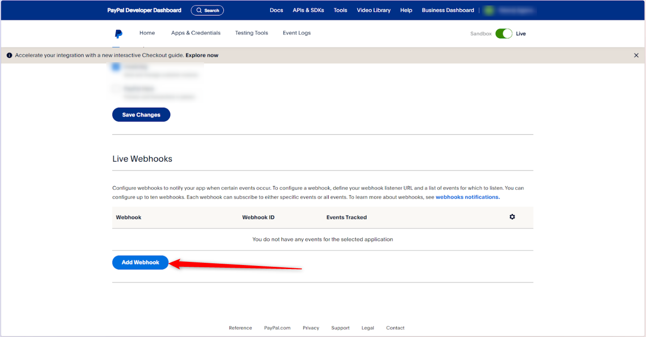This screenshot has height=337, width=646.
Task: Open Business Dashboard link
Action: [448, 10]
